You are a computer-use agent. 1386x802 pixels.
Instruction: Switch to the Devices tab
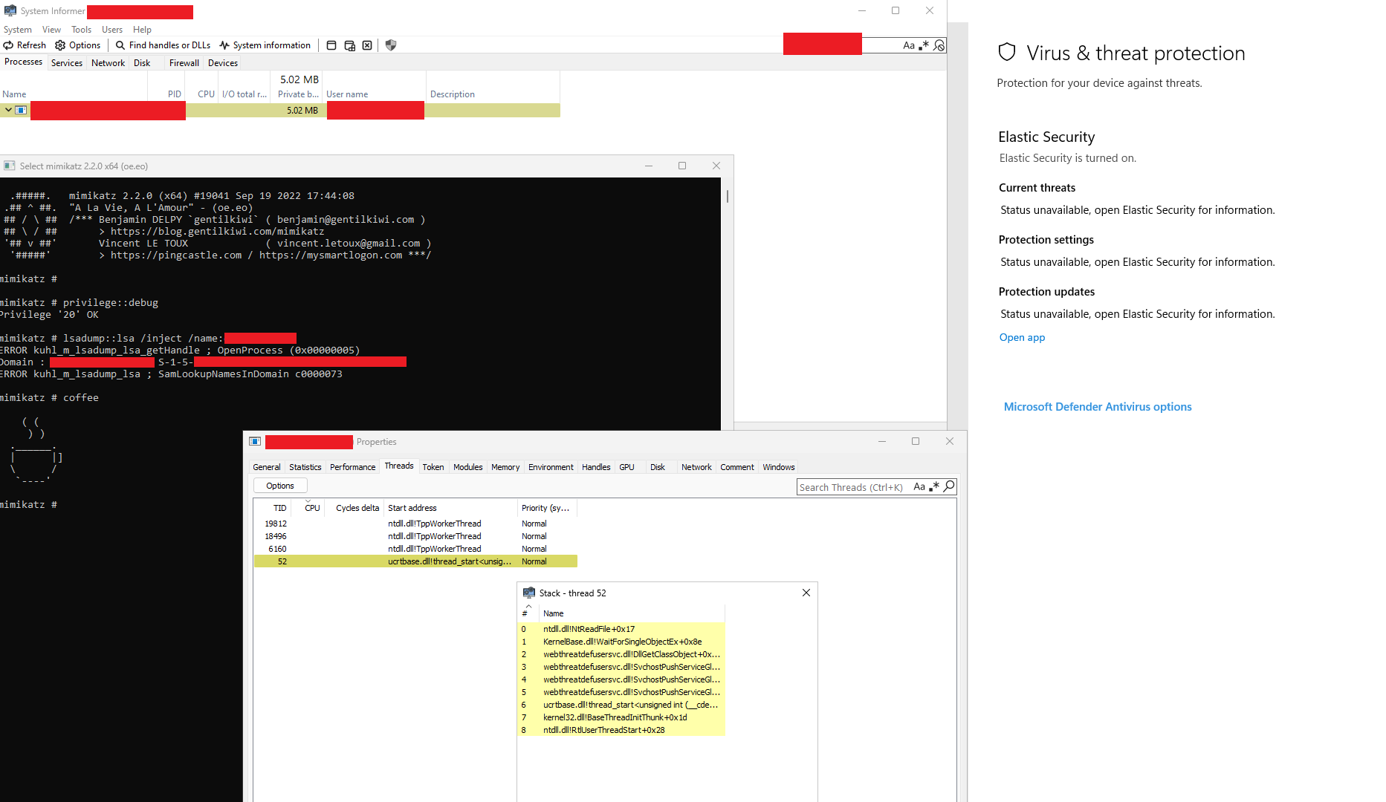pos(223,63)
